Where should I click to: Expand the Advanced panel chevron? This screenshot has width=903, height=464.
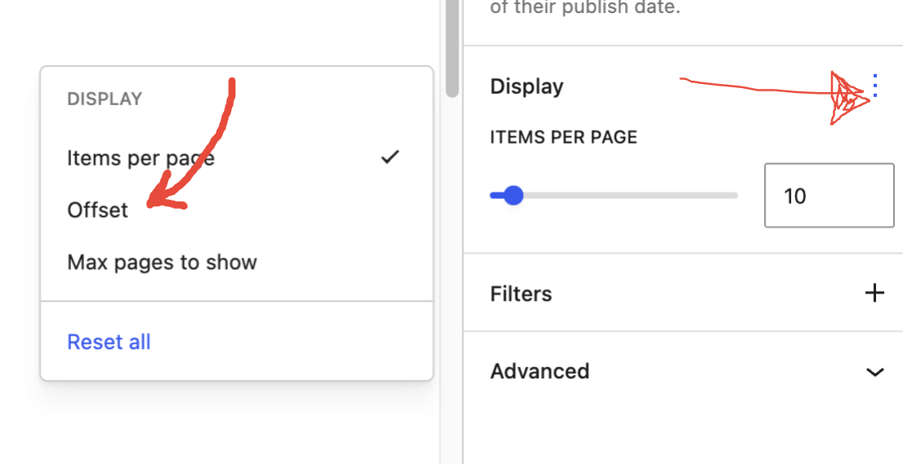tap(874, 372)
